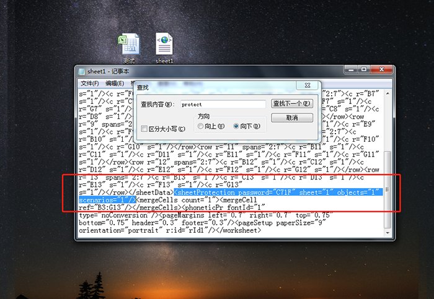This screenshot has width=434, height=299.
Task: Click the </worksheet> text at end
Action: 239,230
